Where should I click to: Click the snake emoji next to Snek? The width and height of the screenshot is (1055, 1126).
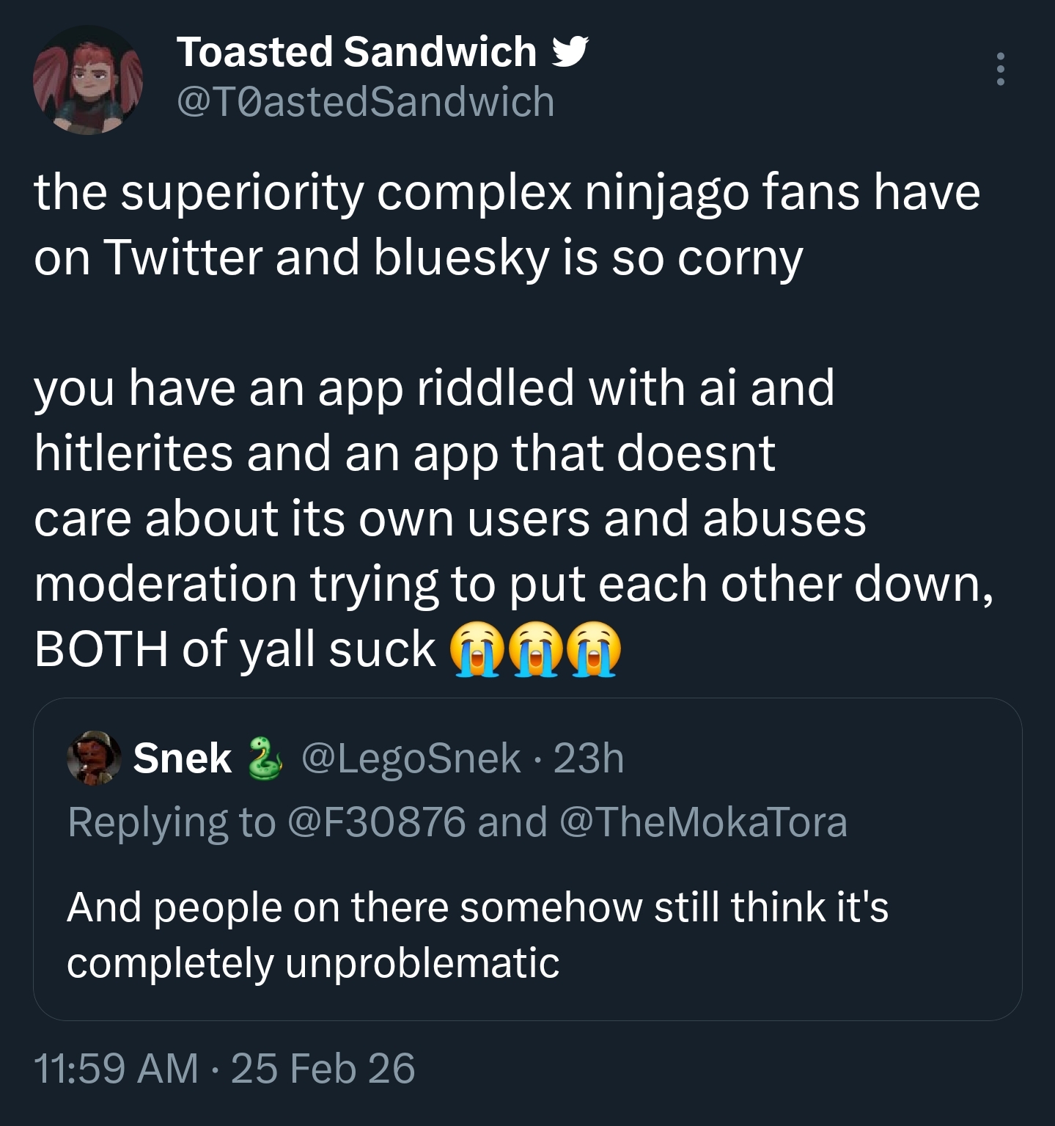tap(264, 758)
